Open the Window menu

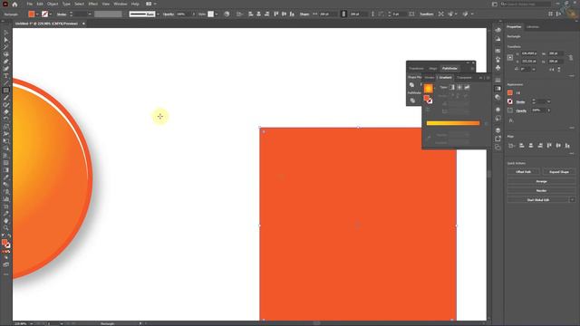pos(121,4)
